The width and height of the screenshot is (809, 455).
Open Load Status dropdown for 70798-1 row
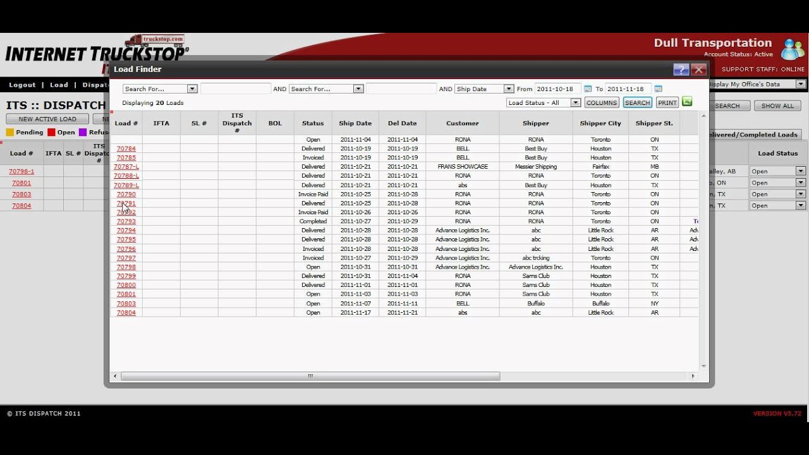801,171
